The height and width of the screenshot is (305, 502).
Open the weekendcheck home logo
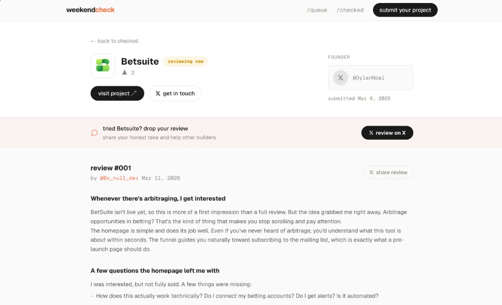(90, 10)
